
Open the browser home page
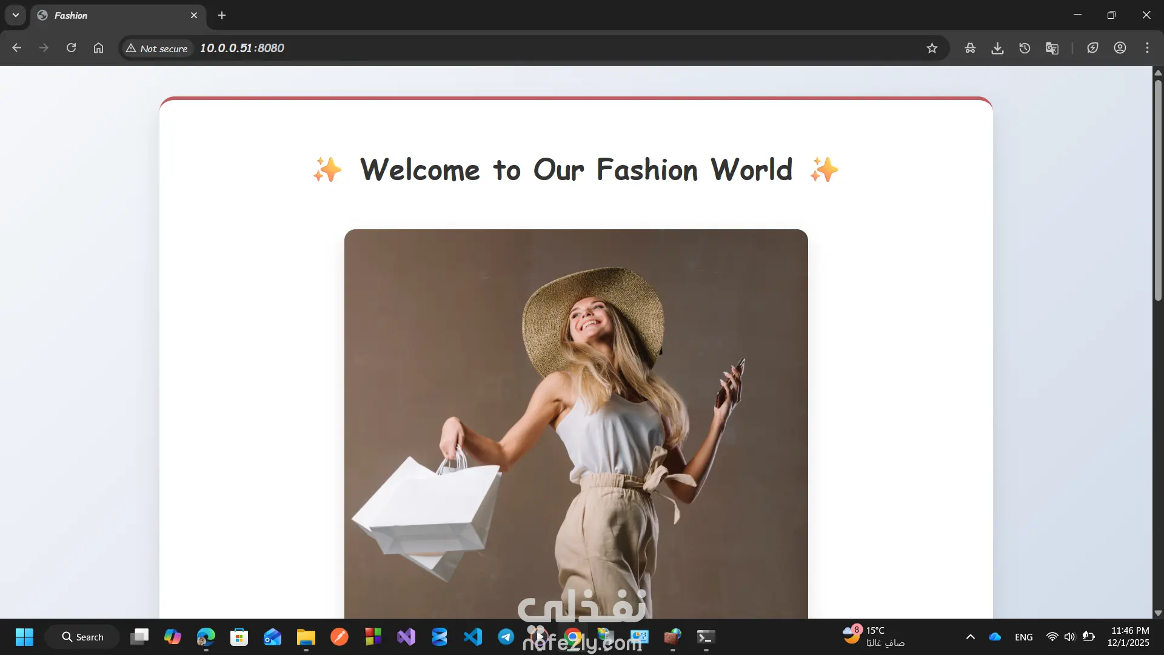(x=98, y=48)
